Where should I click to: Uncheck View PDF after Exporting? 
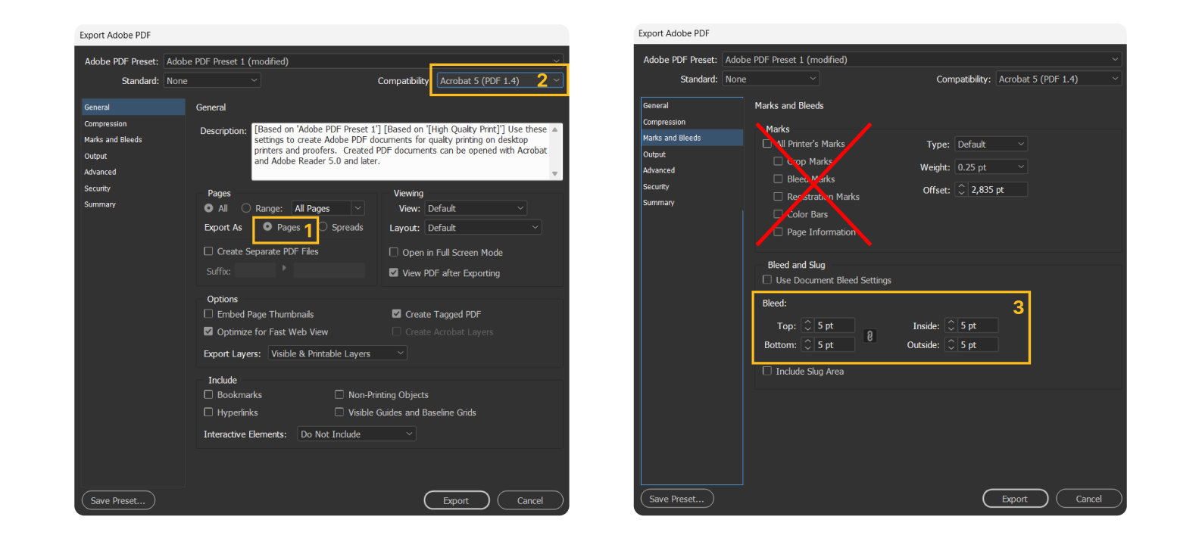click(394, 272)
